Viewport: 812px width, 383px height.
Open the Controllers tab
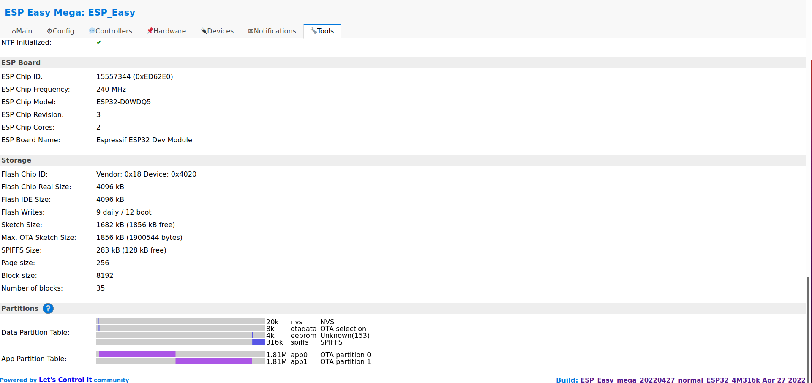(x=110, y=31)
